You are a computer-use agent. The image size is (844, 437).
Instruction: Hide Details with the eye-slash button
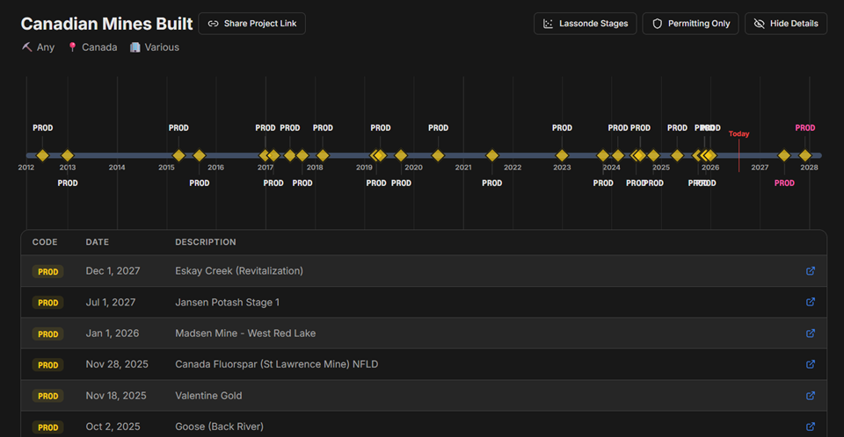(786, 24)
